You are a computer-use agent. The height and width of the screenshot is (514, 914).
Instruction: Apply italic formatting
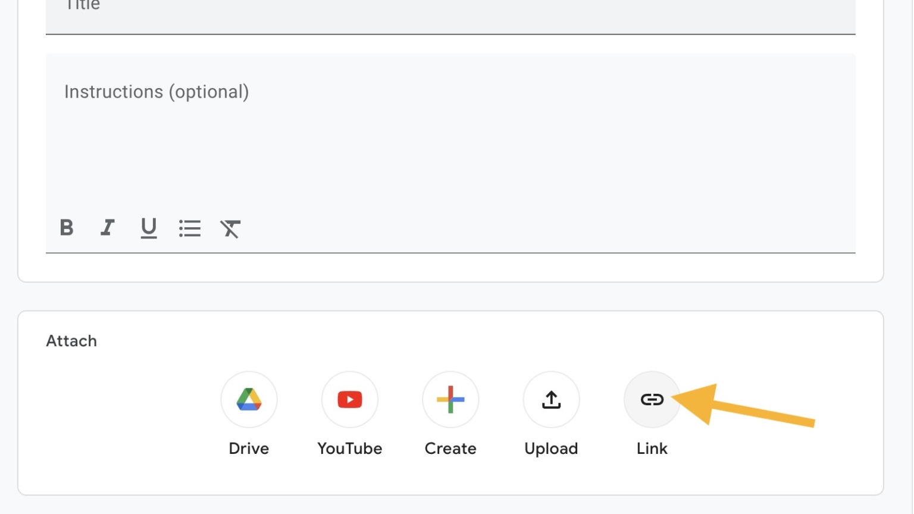click(107, 228)
